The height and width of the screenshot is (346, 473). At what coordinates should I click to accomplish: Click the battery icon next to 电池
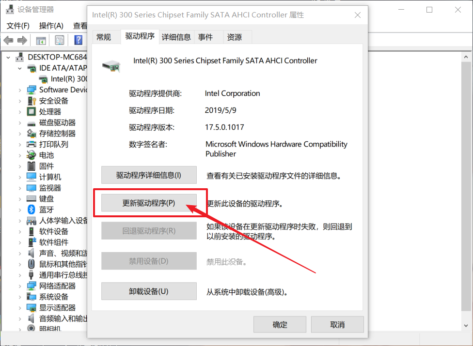click(x=32, y=155)
